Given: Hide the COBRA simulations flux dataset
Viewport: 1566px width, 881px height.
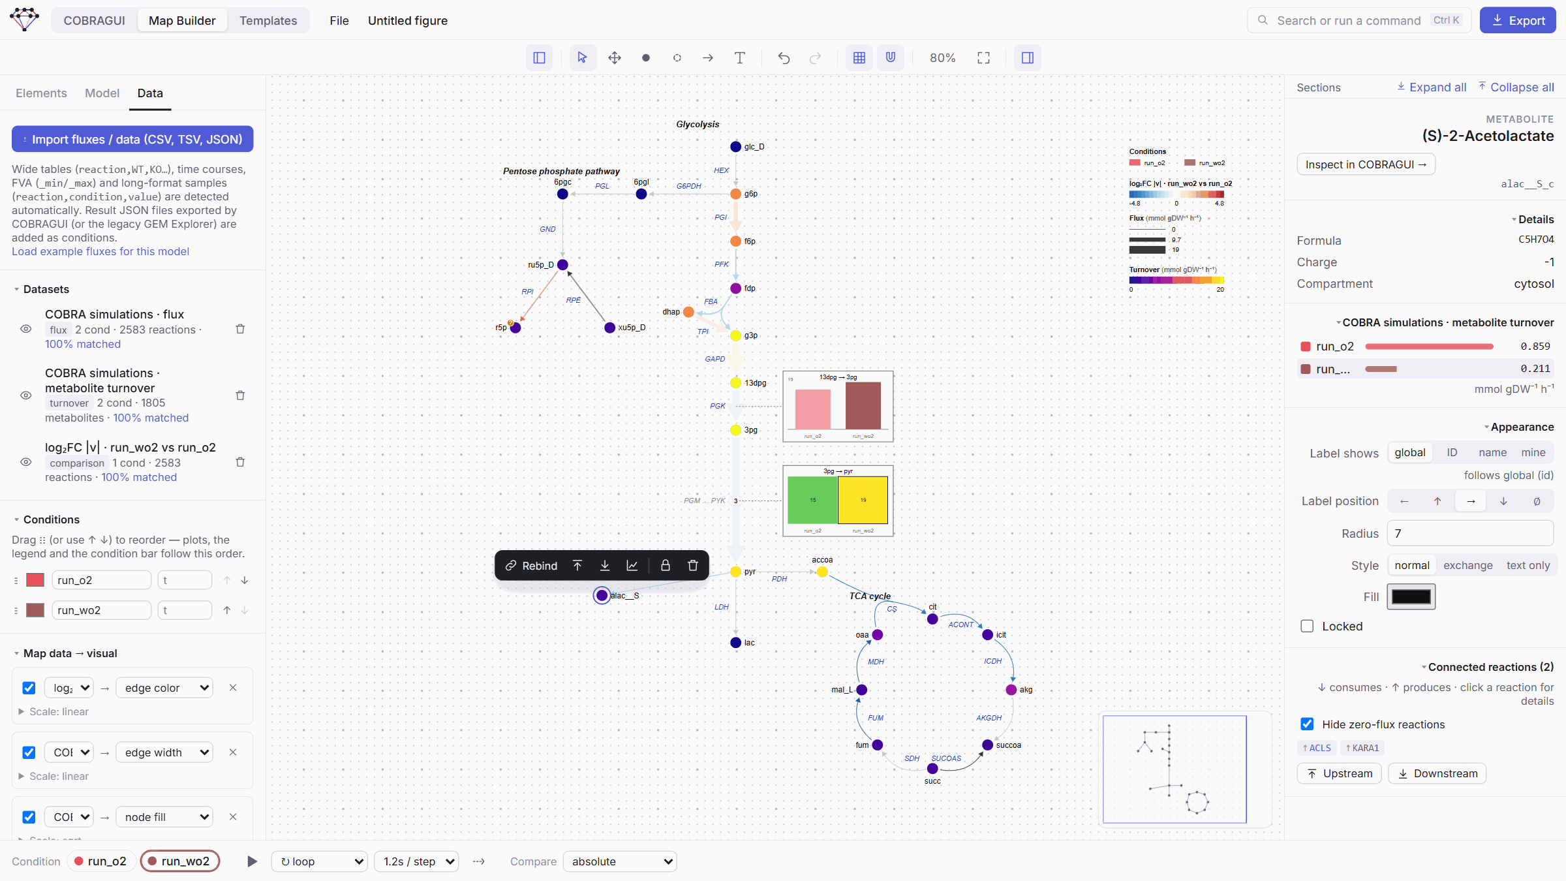Looking at the screenshot, I should coord(26,329).
